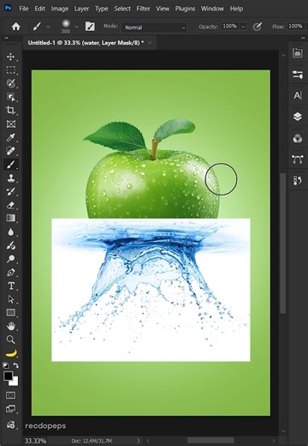Select the History Brush tool
Viewport: 308px width, 446px height.
pos(11,191)
